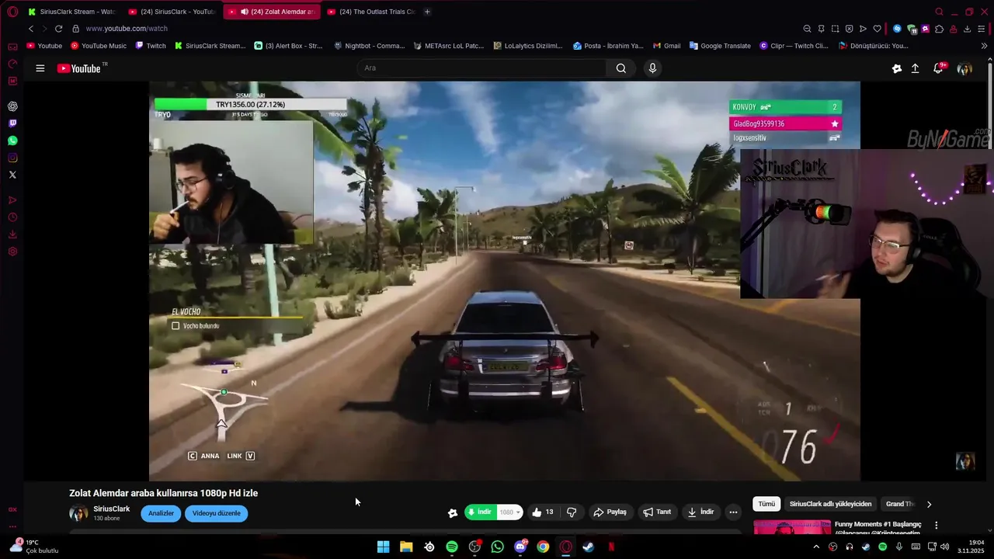Switch to SiriusClark Stream browser tab
The height and width of the screenshot is (559, 994).
tap(71, 12)
